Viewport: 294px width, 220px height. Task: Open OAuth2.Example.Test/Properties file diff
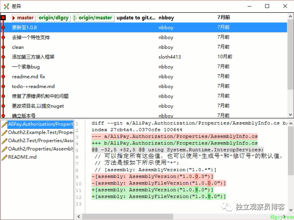(40, 132)
